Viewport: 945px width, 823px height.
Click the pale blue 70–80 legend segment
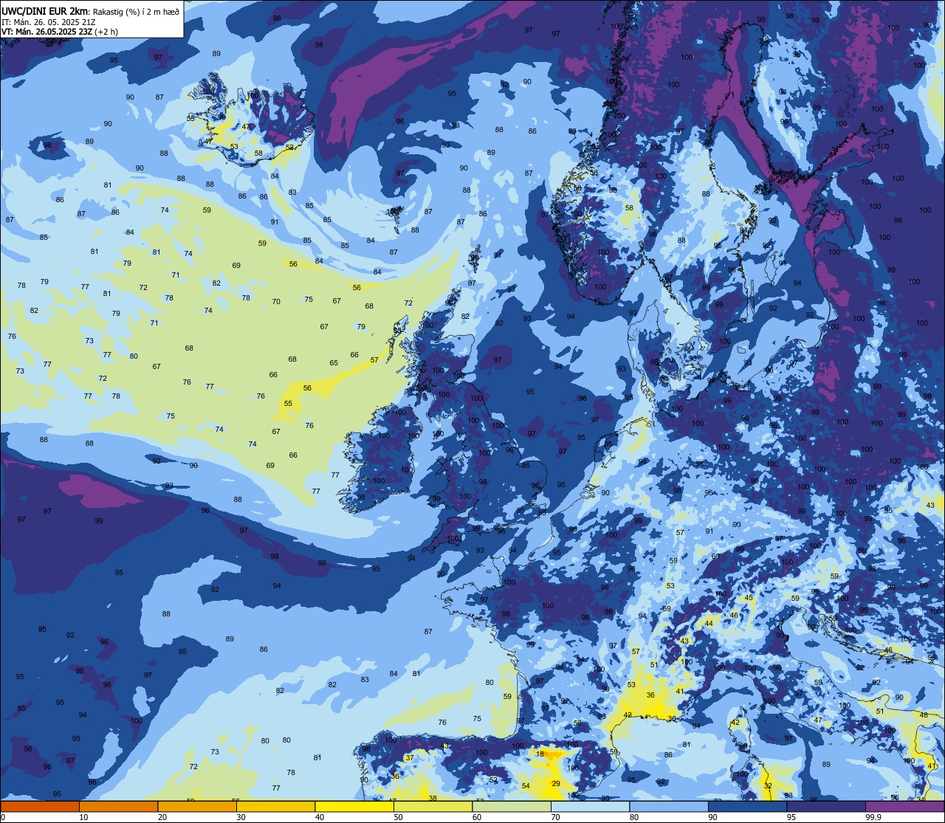coord(590,806)
